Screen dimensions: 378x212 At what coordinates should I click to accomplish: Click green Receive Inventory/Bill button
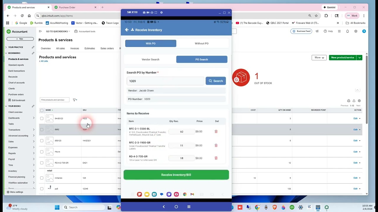click(x=176, y=175)
